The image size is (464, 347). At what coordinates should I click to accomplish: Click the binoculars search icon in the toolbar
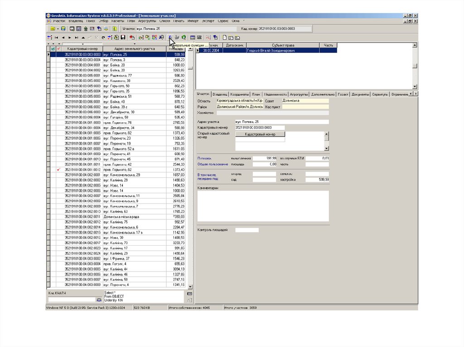[162, 38]
